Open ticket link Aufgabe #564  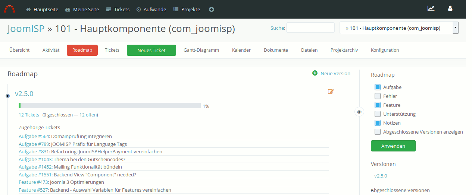34,136
